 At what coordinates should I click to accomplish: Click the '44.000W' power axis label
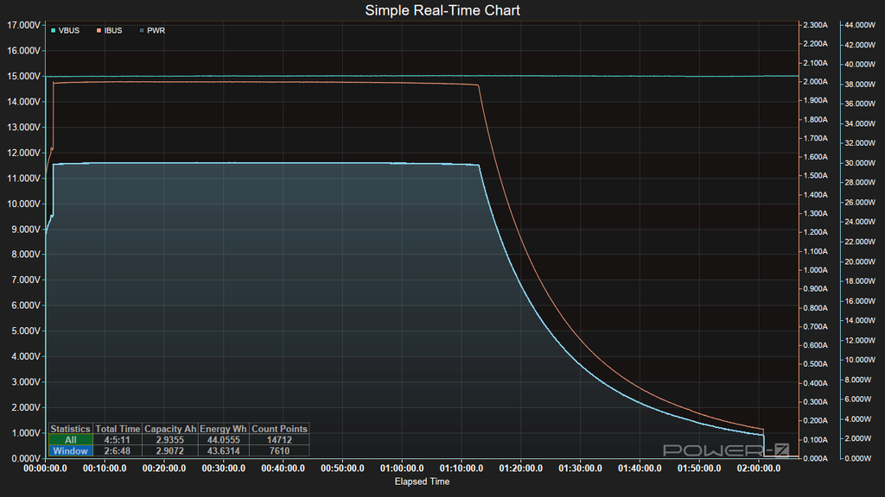point(860,25)
